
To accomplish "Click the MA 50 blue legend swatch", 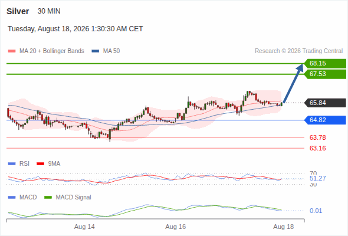I will tap(96, 51).
